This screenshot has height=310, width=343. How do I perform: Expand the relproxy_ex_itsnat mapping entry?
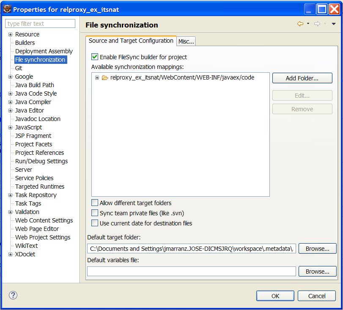point(97,78)
